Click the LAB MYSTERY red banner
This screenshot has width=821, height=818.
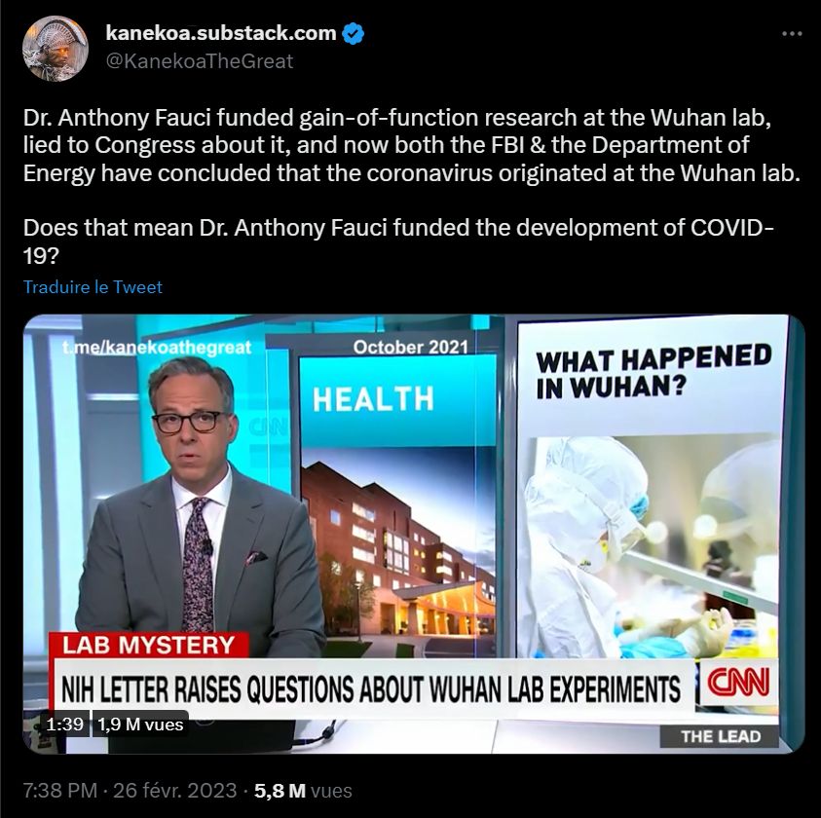[149, 646]
